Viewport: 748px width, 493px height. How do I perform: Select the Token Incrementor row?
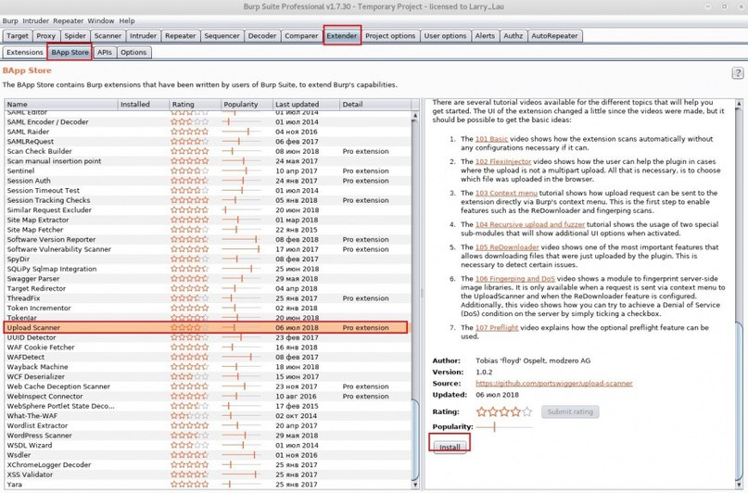(x=207, y=308)
